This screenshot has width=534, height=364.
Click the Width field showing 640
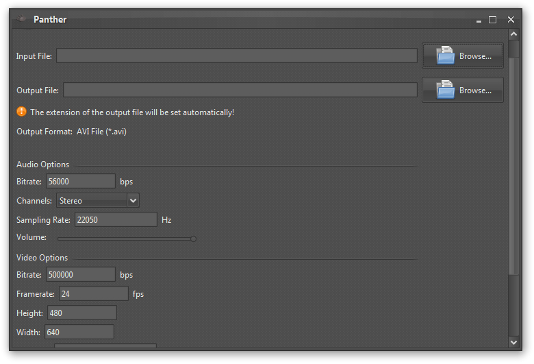click(x=79, y=332)
